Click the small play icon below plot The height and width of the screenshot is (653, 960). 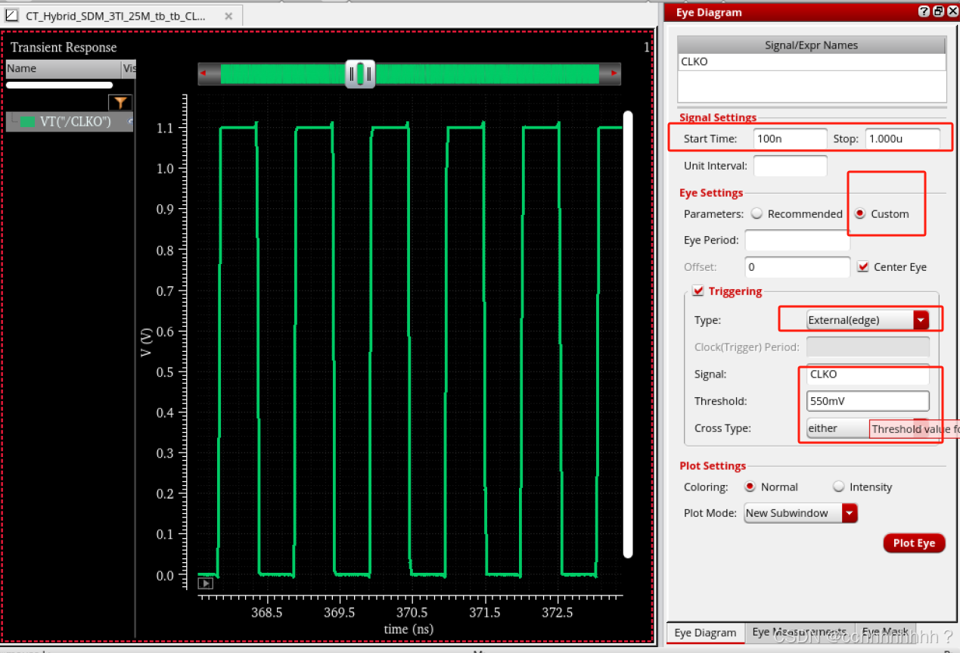coord(205,583)
